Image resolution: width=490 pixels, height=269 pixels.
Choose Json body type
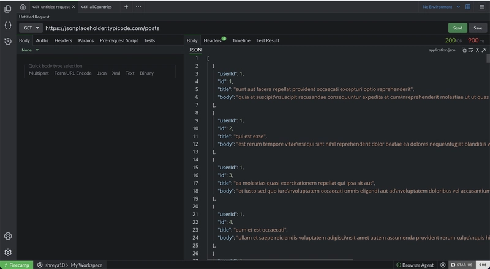pos(102,73)
